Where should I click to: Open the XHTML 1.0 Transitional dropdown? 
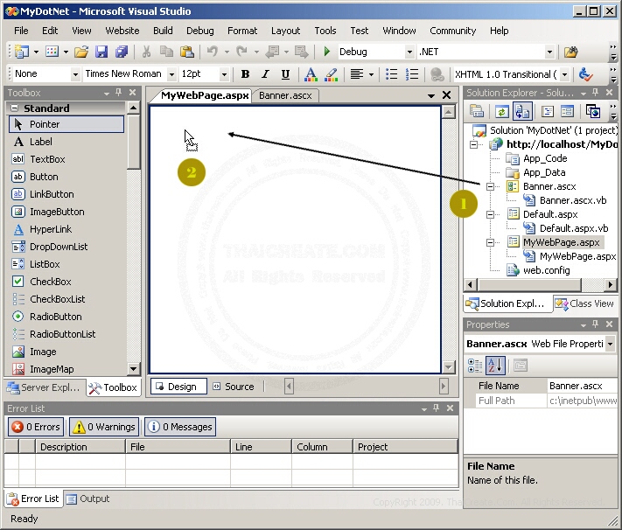point(565,74)
